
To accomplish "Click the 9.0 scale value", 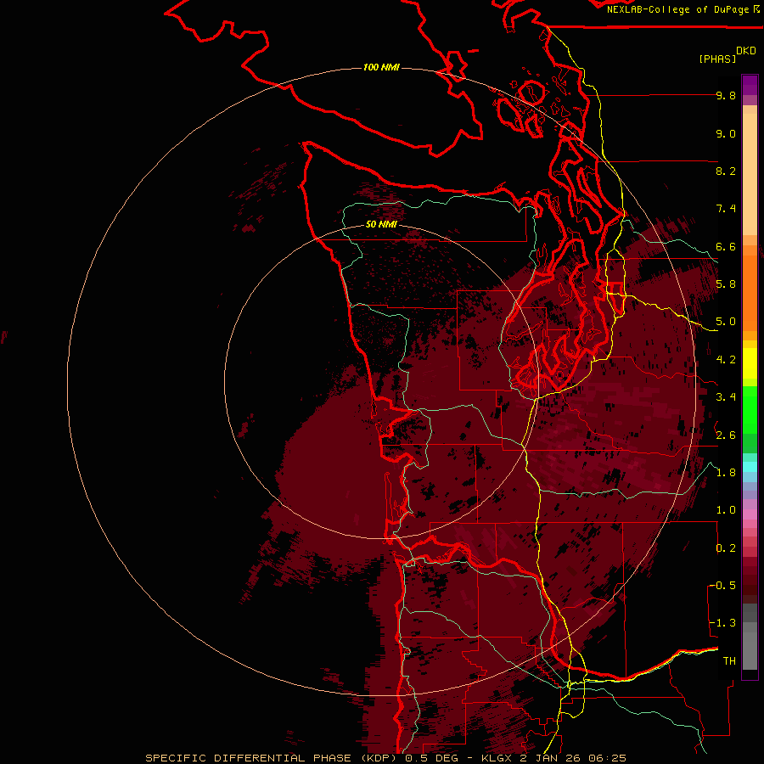I will pyautogui.click(x=726, y=134).
